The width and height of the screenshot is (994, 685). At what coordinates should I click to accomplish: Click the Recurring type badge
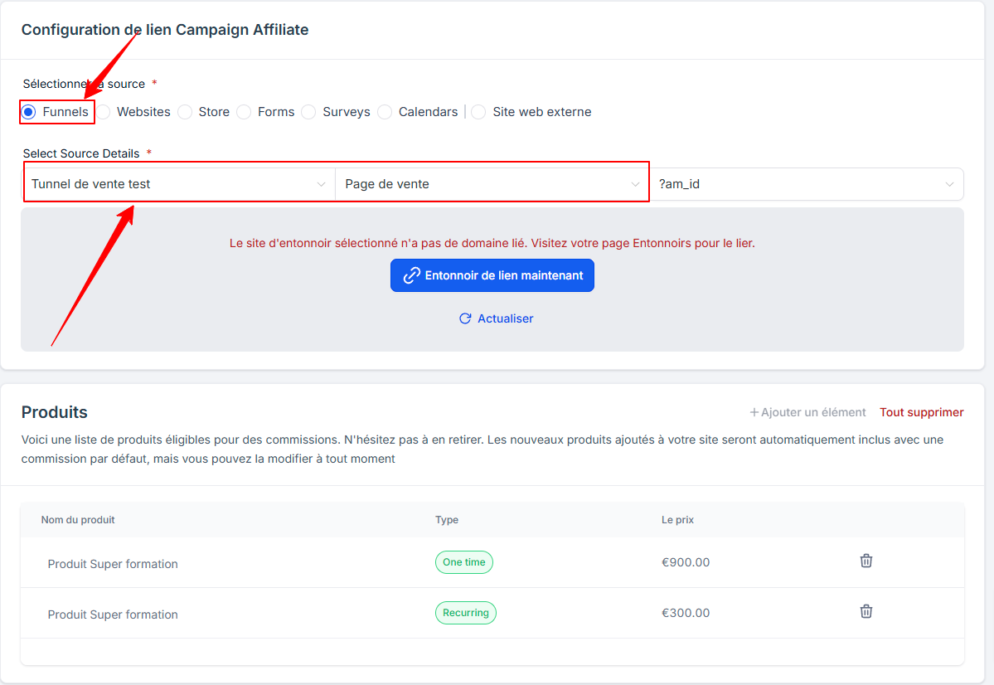(x=466, y=613)
